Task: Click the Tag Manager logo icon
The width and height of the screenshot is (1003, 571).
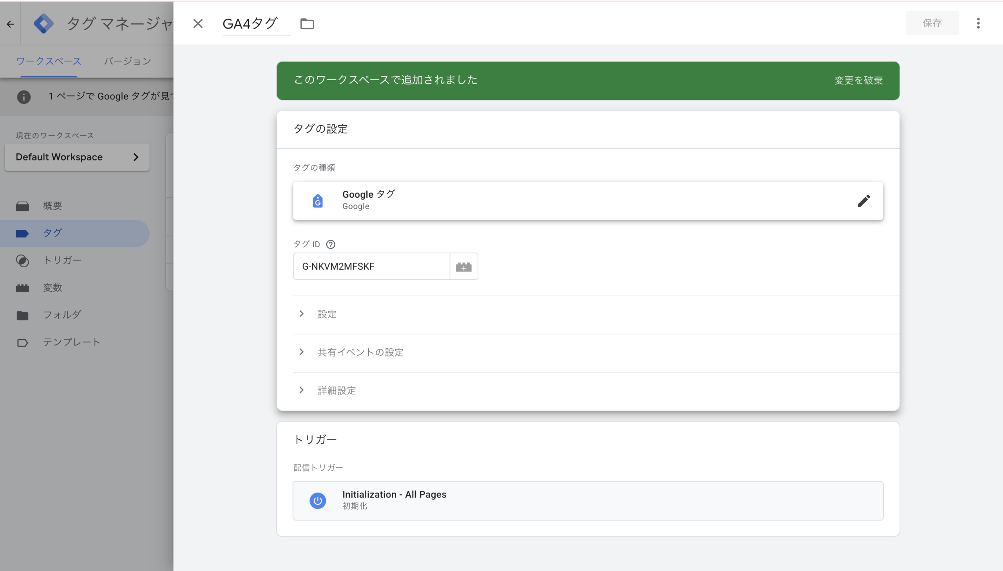Action: pos(43,23)
